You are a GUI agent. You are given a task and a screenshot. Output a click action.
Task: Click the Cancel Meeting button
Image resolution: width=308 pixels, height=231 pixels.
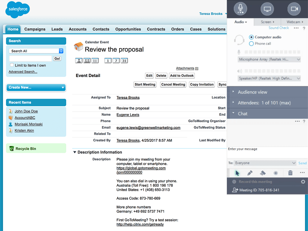[173, 85]
